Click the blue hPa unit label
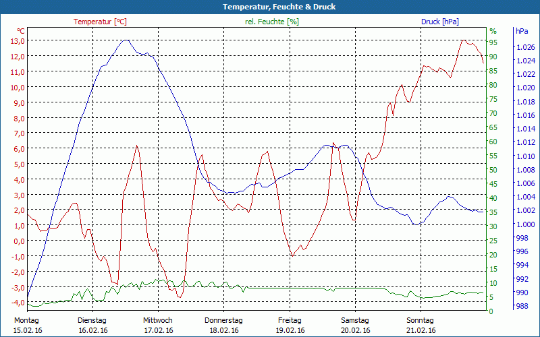Viewport: 540px width, 337px height. (522, 31)
